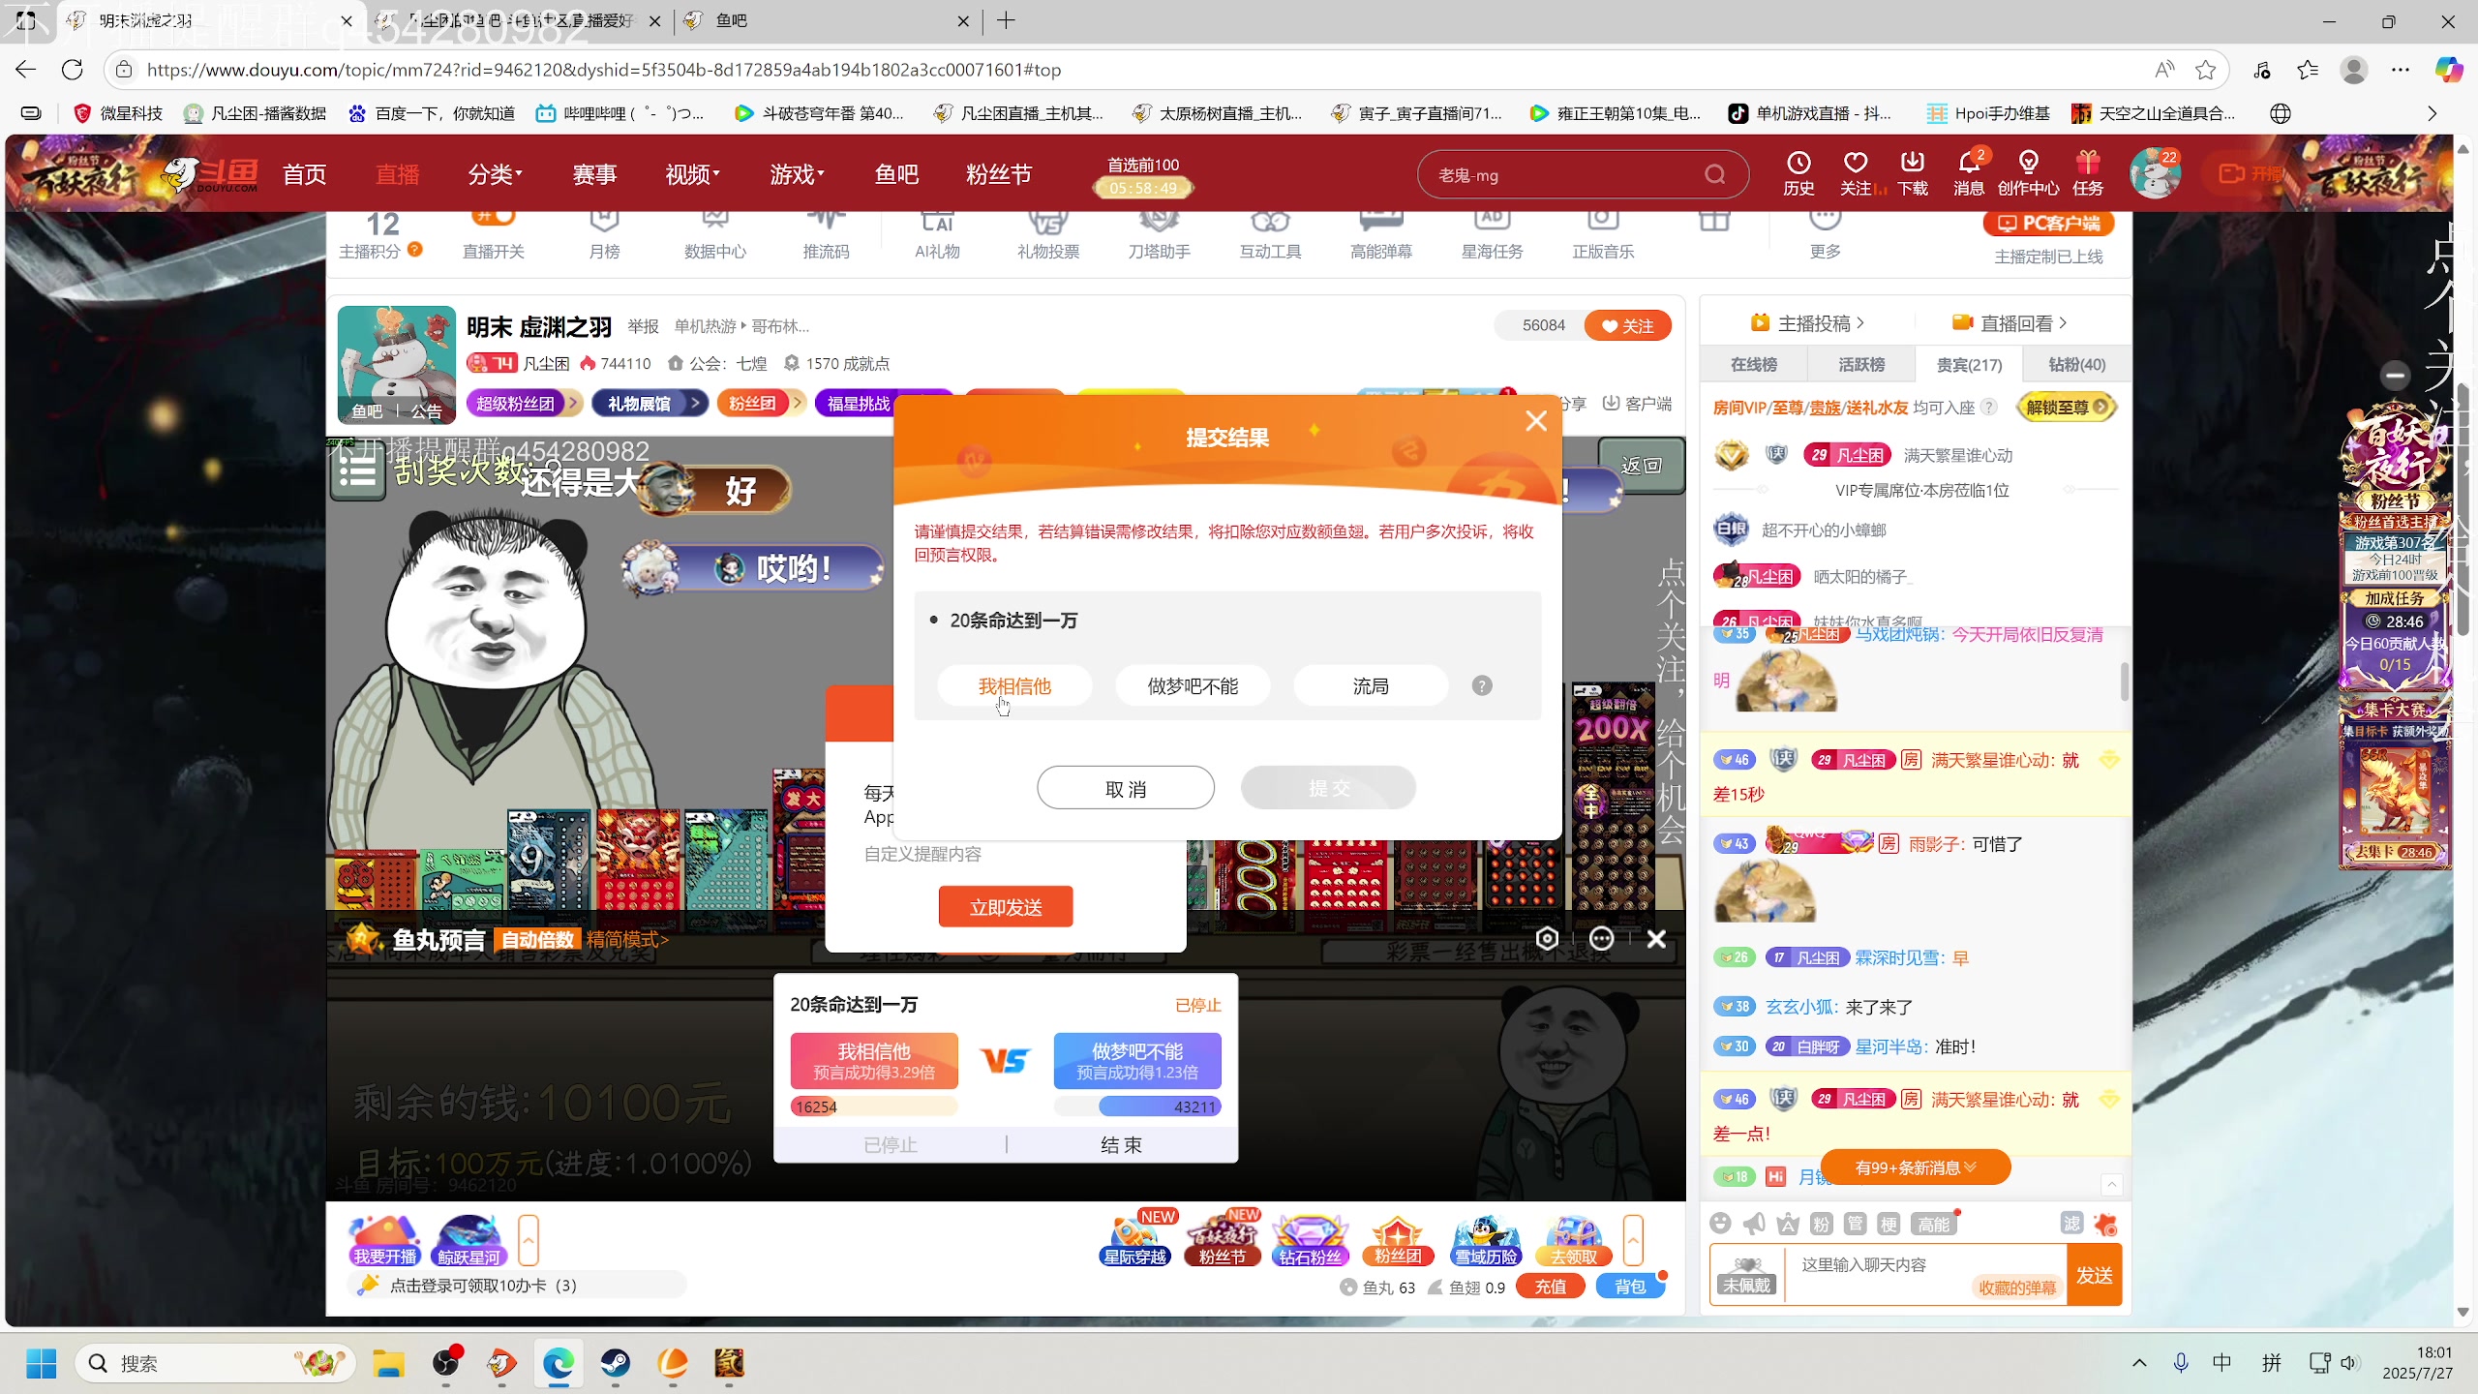Open the 互动工具 toolbar icon
This screenshot has width=2478, height=1394.
[1270, 235]
